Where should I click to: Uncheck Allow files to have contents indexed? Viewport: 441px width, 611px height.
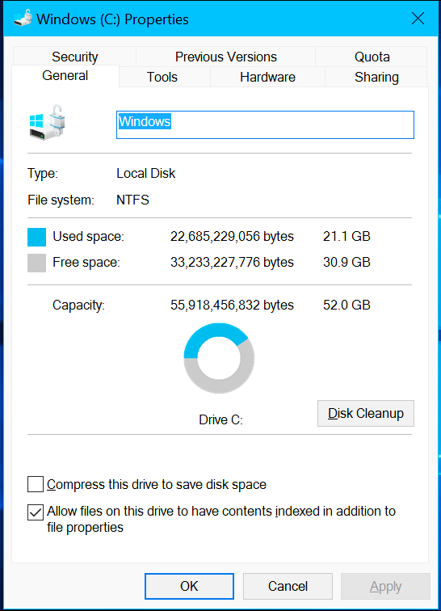click(x=36, y=512)
